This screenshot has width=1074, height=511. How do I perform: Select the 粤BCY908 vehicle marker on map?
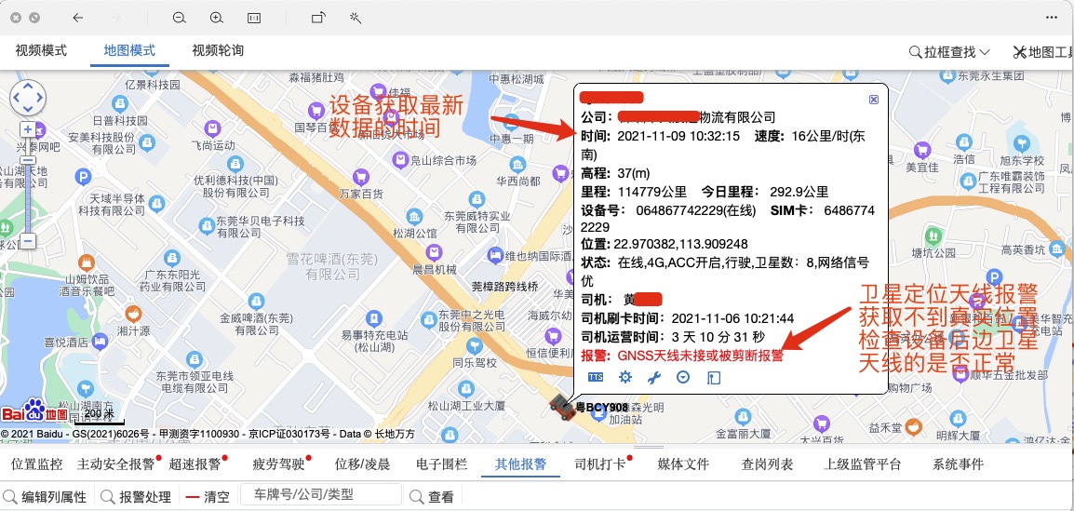click(561, 406)
